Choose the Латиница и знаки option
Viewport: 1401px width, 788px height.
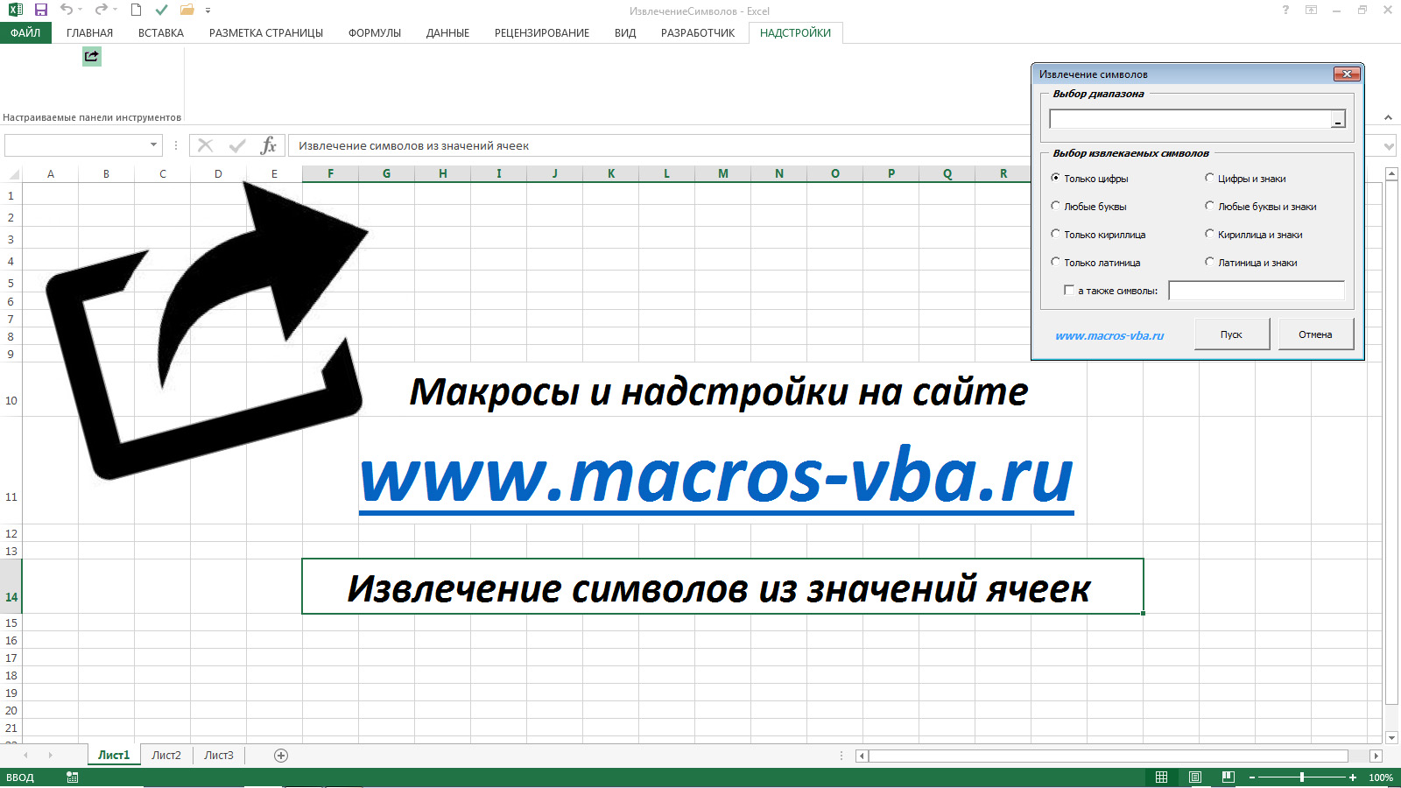1209,262
